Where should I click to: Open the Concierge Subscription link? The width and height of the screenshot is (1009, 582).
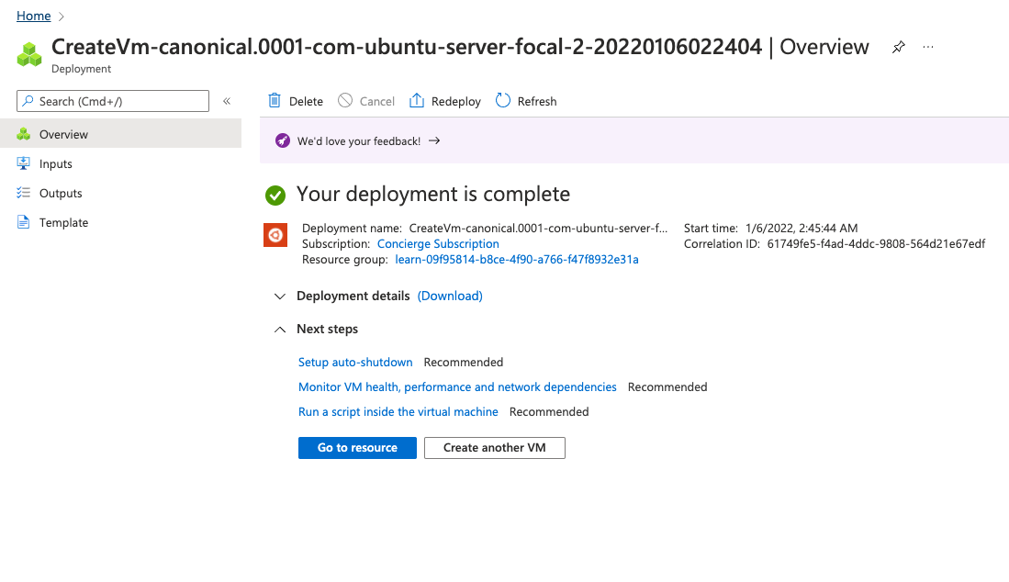point(438,244)
